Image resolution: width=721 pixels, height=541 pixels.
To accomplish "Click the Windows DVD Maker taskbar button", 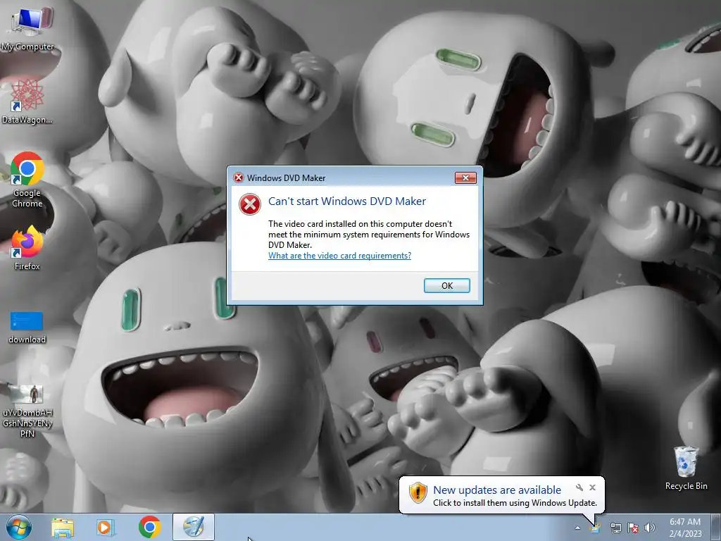I will pyautogui.click(x=194, y=527).
